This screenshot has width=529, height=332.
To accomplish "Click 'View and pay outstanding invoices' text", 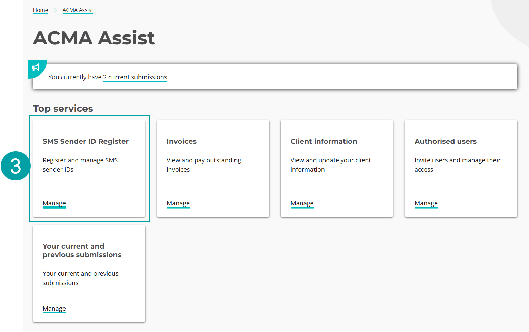I will 204,165.
